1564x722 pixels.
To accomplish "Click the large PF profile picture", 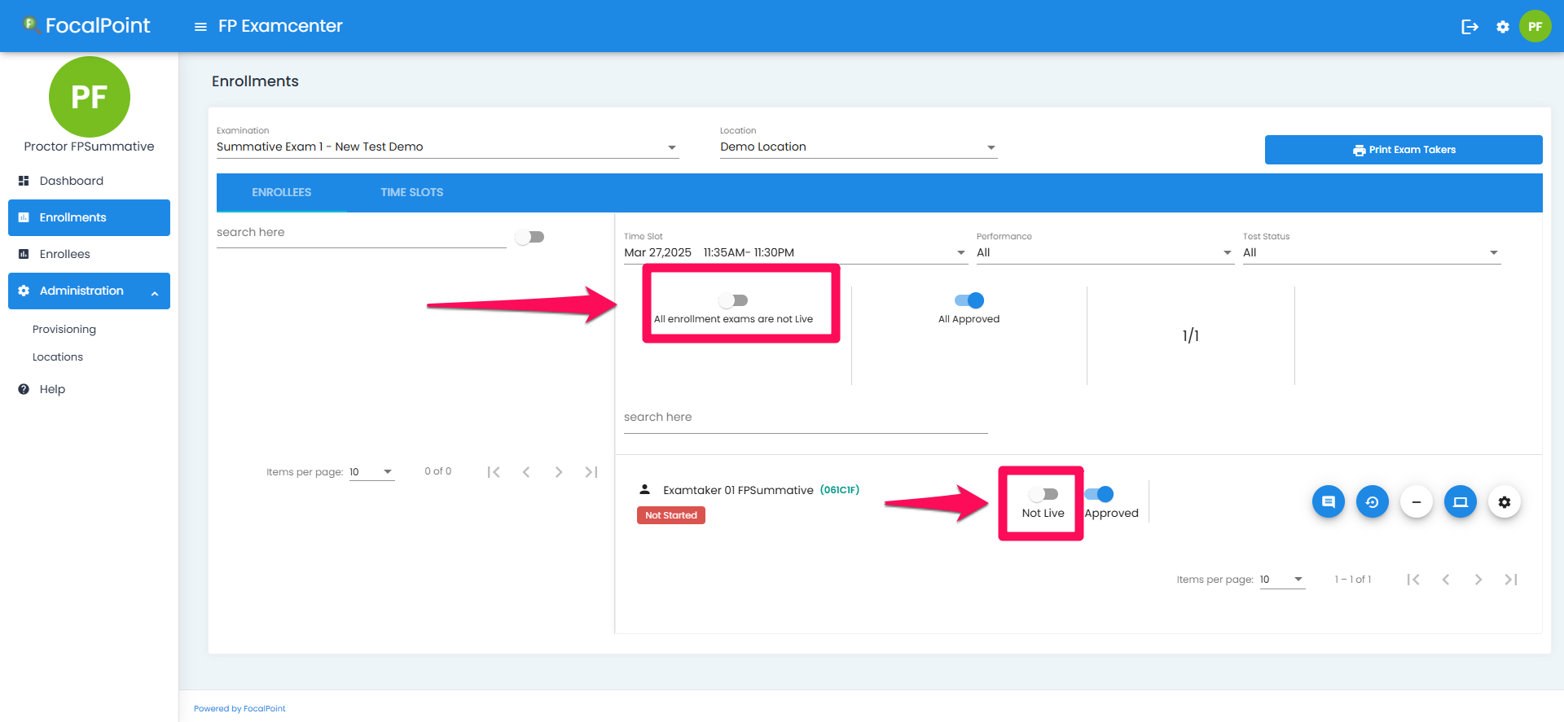I will pyautogui.click(x=90, y=97).
